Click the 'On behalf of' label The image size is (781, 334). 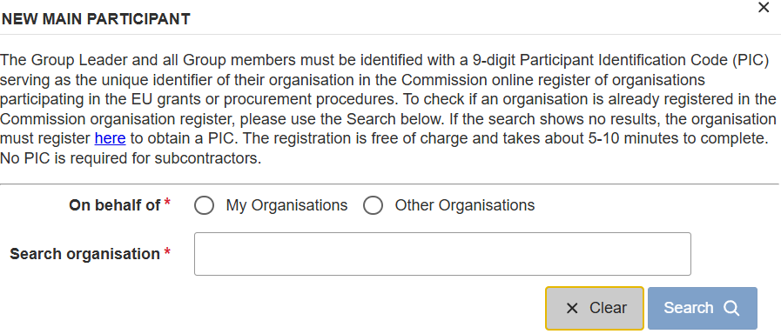tap(115, 205)
